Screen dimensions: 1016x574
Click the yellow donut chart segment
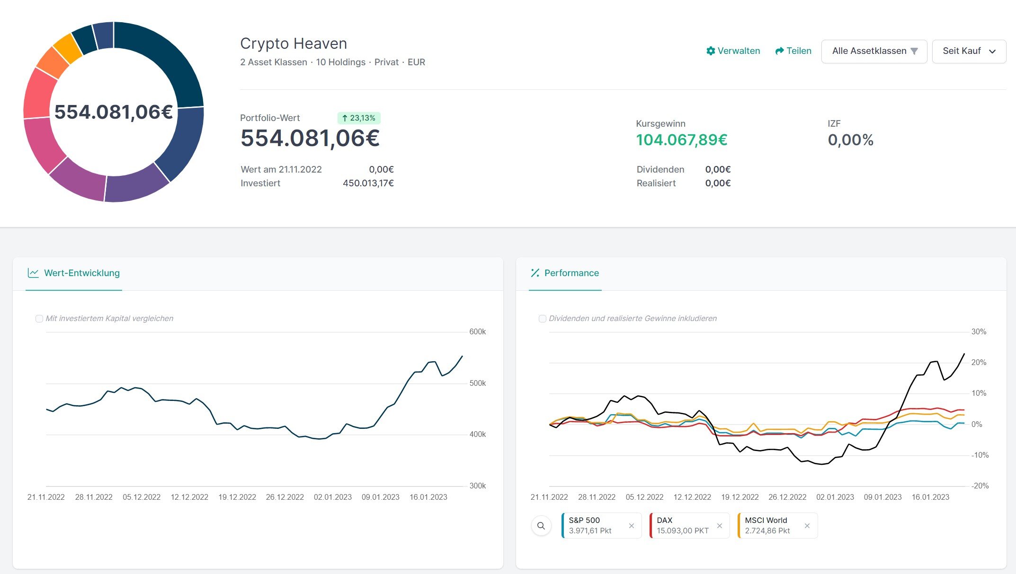[68, 48]
